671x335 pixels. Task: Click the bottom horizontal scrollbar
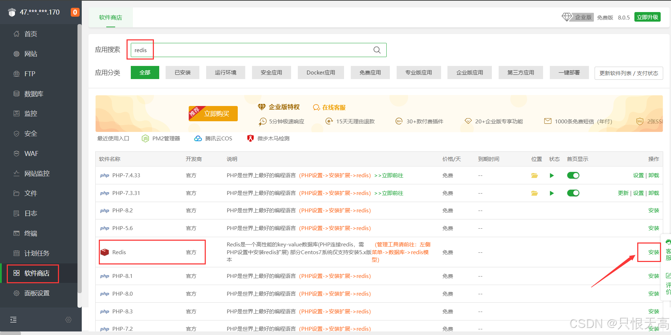pyautogui.click(x=10, y=333)
